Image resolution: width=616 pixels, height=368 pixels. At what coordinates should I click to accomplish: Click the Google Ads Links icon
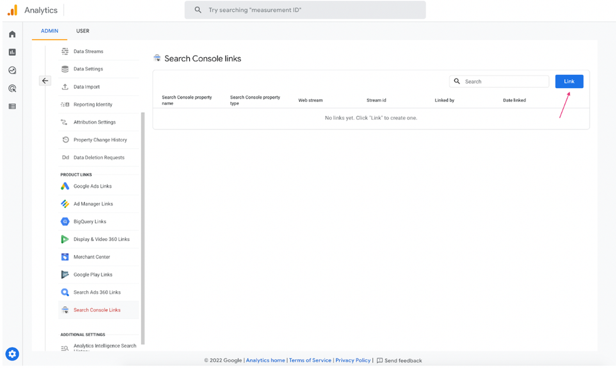pos(65,187)
